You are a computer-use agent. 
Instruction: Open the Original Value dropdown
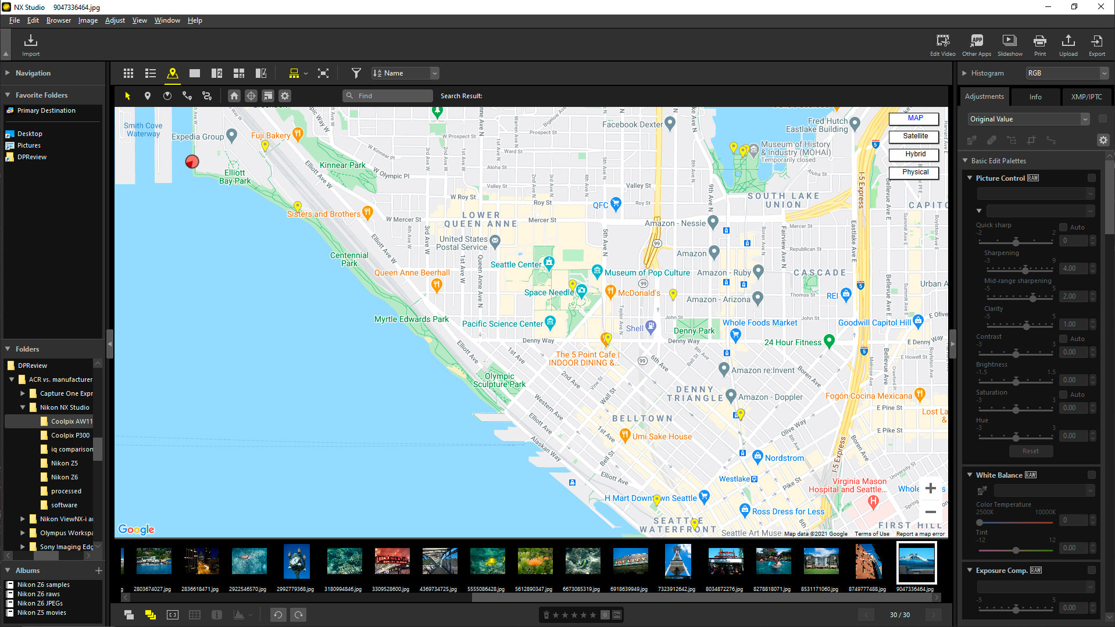[1028, 119]
